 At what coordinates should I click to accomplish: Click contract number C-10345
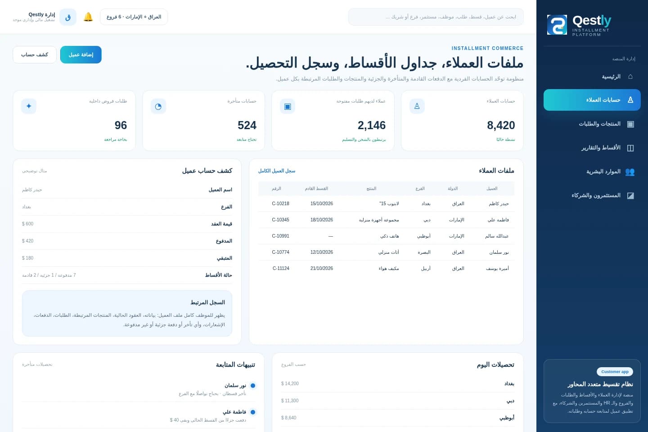281,220
